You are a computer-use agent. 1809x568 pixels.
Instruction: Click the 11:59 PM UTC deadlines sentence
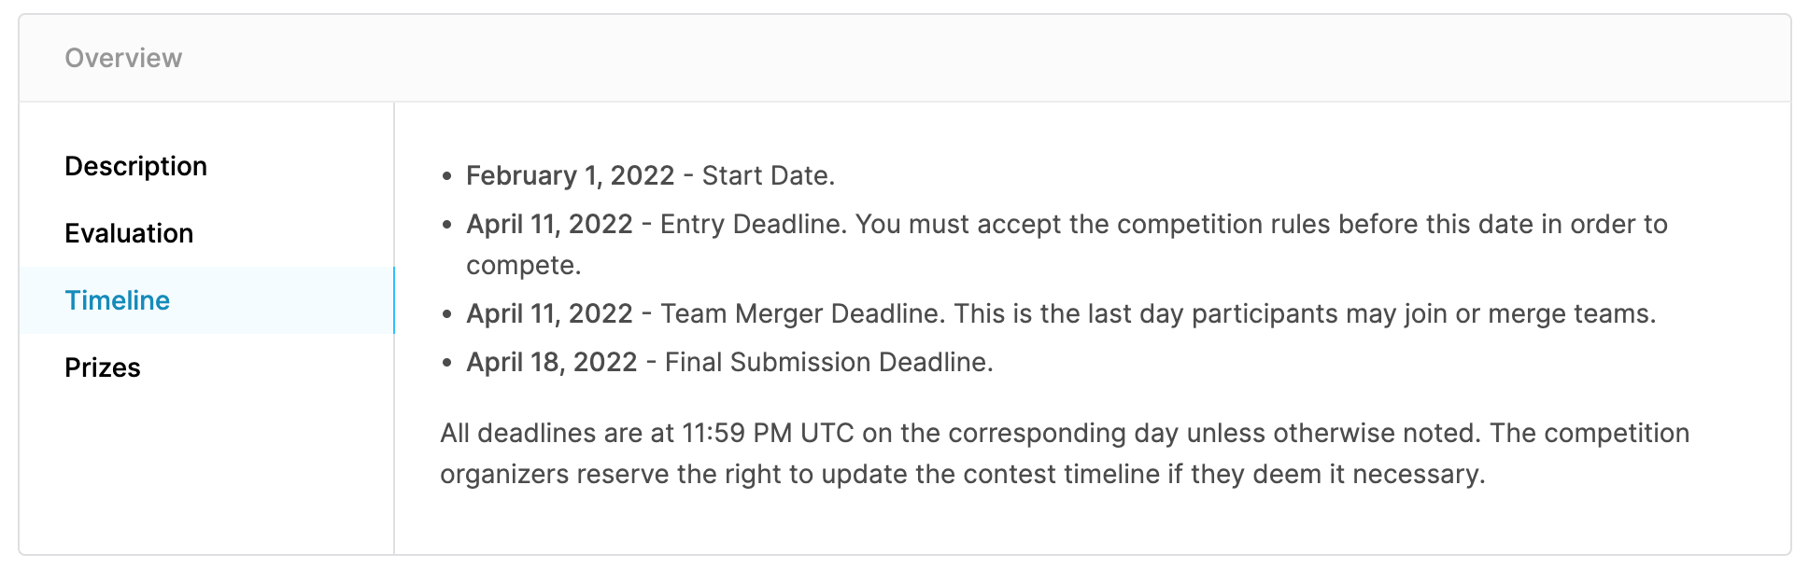pos(1065,433)
